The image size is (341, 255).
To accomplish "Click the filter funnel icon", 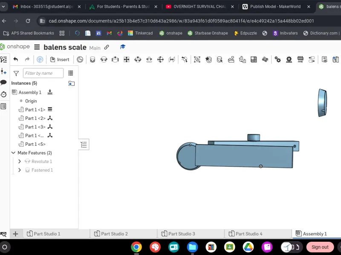I will (x=16, y=73).
